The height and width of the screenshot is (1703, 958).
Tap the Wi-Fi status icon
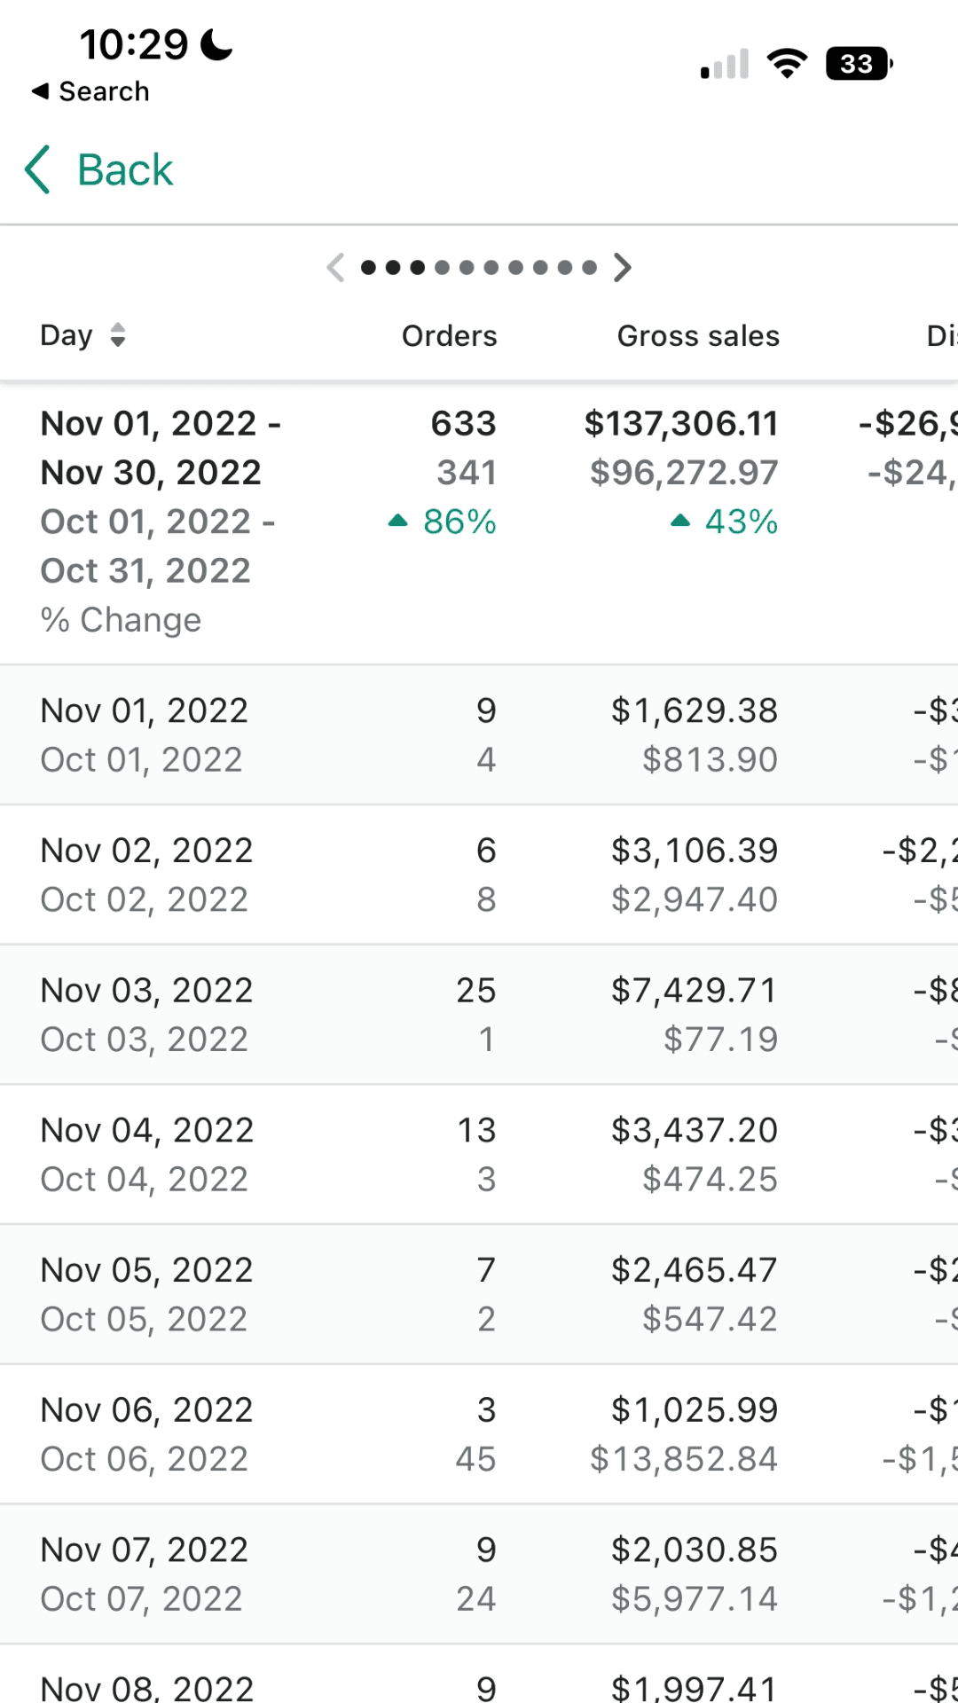[787, 64]
